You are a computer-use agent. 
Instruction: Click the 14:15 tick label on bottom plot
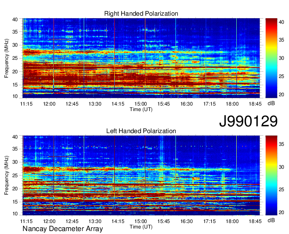coord(118,221)
